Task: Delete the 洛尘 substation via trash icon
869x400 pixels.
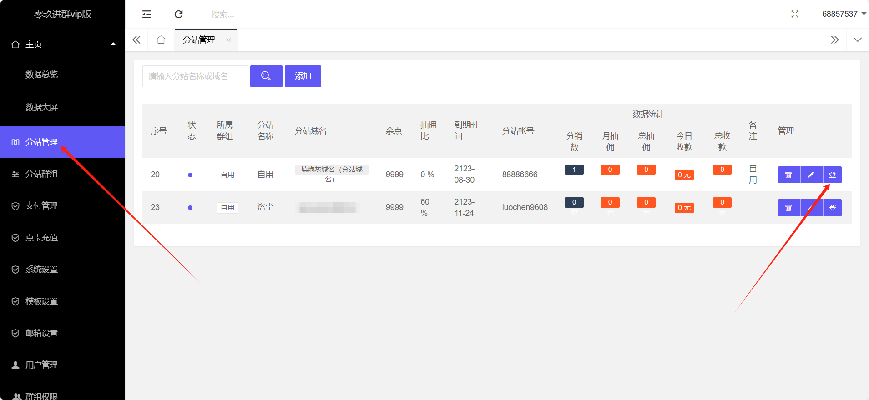Action: (788, 208)
